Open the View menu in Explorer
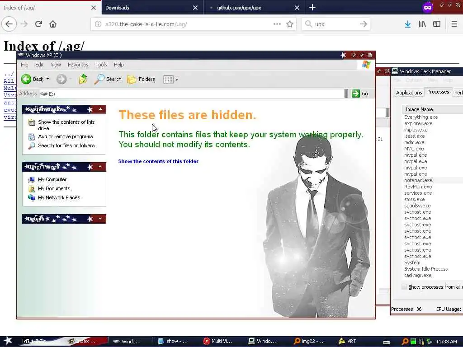The width and height of the screenshot is (463, 347). [x=56, y=65]
